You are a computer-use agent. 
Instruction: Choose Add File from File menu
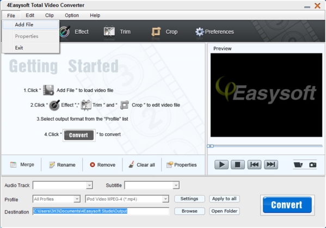[x=30, y=24]
